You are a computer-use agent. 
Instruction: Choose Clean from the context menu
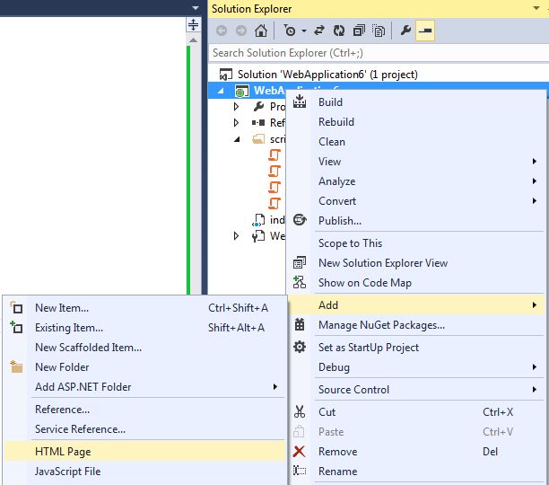click(x=416, y=142)
